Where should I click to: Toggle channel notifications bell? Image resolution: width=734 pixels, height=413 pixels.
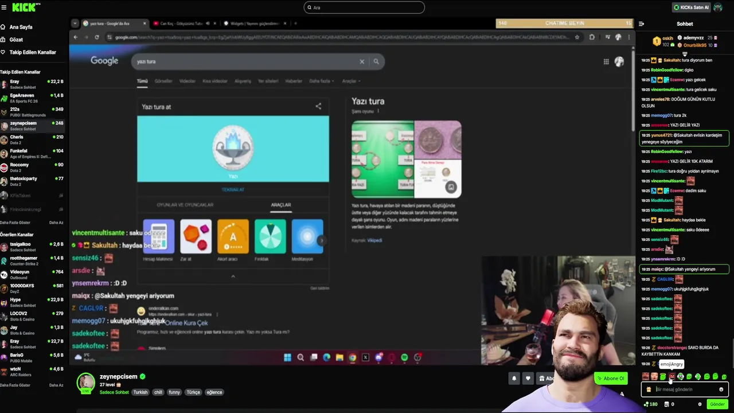click(x=514, y=378)
